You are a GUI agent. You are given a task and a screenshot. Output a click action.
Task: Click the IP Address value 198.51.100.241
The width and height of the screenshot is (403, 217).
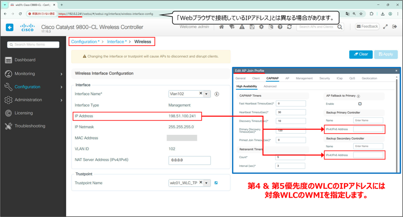[183, 116]
